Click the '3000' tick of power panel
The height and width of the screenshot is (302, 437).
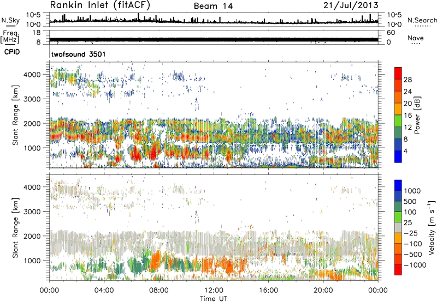[32, 99]
